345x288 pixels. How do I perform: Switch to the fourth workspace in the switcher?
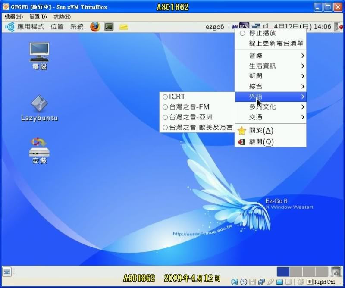click(322, 272)
